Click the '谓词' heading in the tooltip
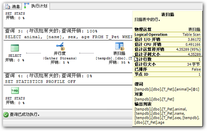This screenshot has height=131, width=207. [x=139, y=84]
